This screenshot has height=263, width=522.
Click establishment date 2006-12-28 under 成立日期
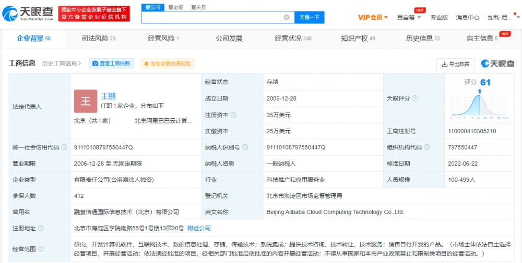(x=281, y=98)
